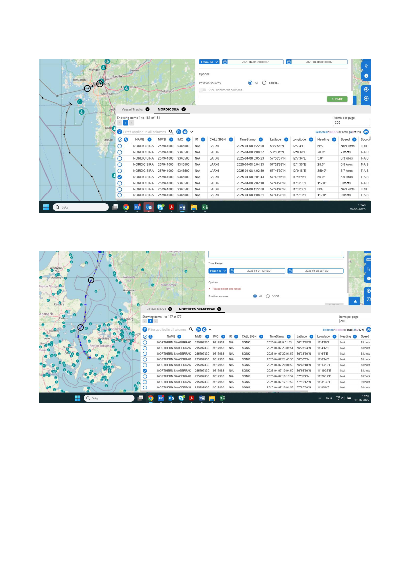Click visibility eye icon next to Total 2/0/181

(x=366, y=132)
